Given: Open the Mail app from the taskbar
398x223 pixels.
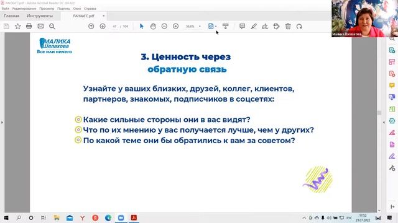Looking at the screenshot, I should pyautogui.click(x=70, y=217).
